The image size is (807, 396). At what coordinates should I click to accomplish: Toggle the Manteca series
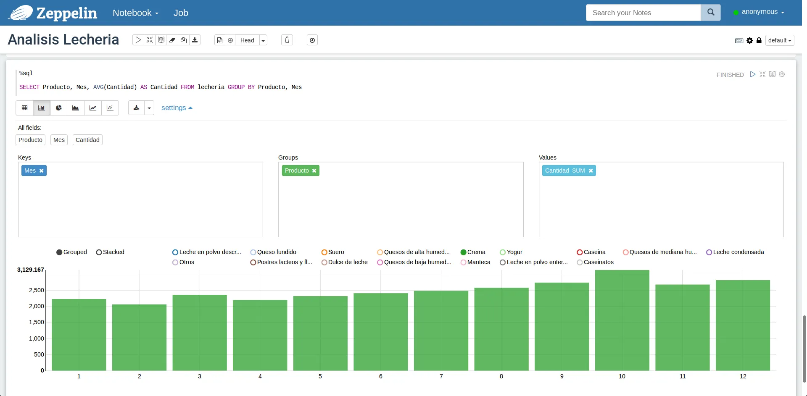[x=475, y=262]
